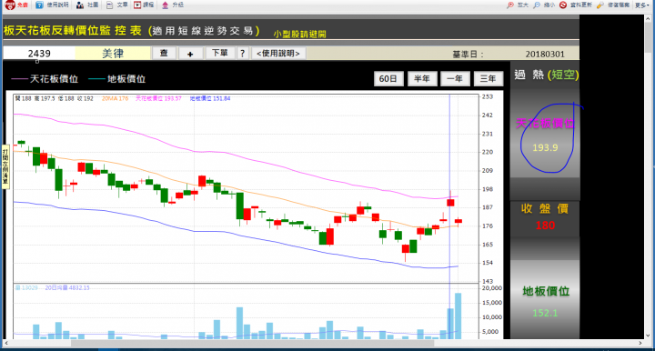Click the 20日均量 4832.15 label
Viewport: 655px width, 351px height.
[66, 288]
